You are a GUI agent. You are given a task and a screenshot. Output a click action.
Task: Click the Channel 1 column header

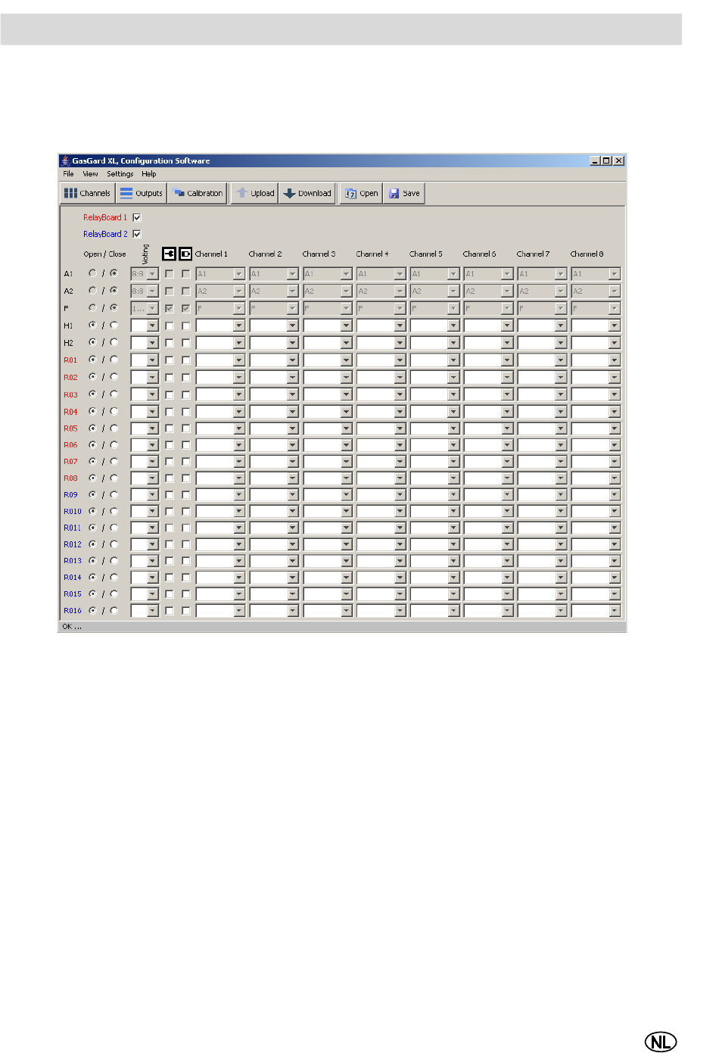(x=211, y=254)
